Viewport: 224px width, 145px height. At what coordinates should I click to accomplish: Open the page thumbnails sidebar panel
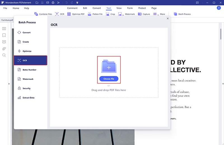[4, 29]
